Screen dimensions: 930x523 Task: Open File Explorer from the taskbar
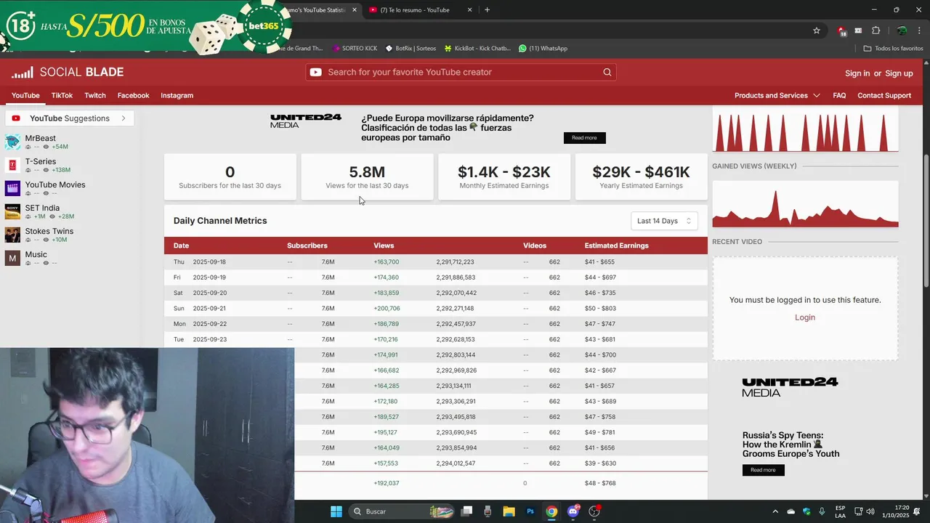tap(509, 511)
